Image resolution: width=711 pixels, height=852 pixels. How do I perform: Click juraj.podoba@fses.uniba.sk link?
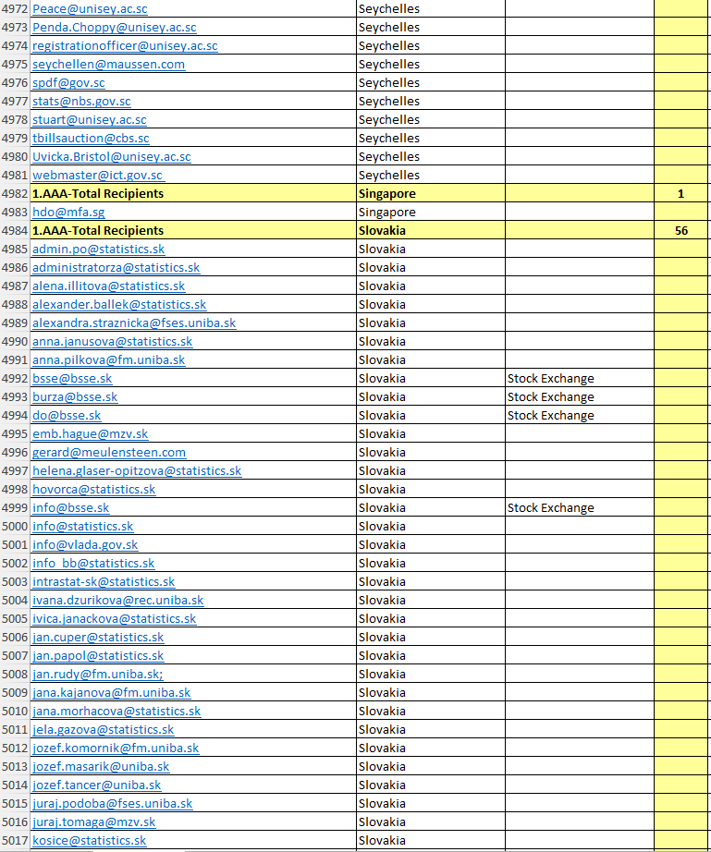click(113, 803)
